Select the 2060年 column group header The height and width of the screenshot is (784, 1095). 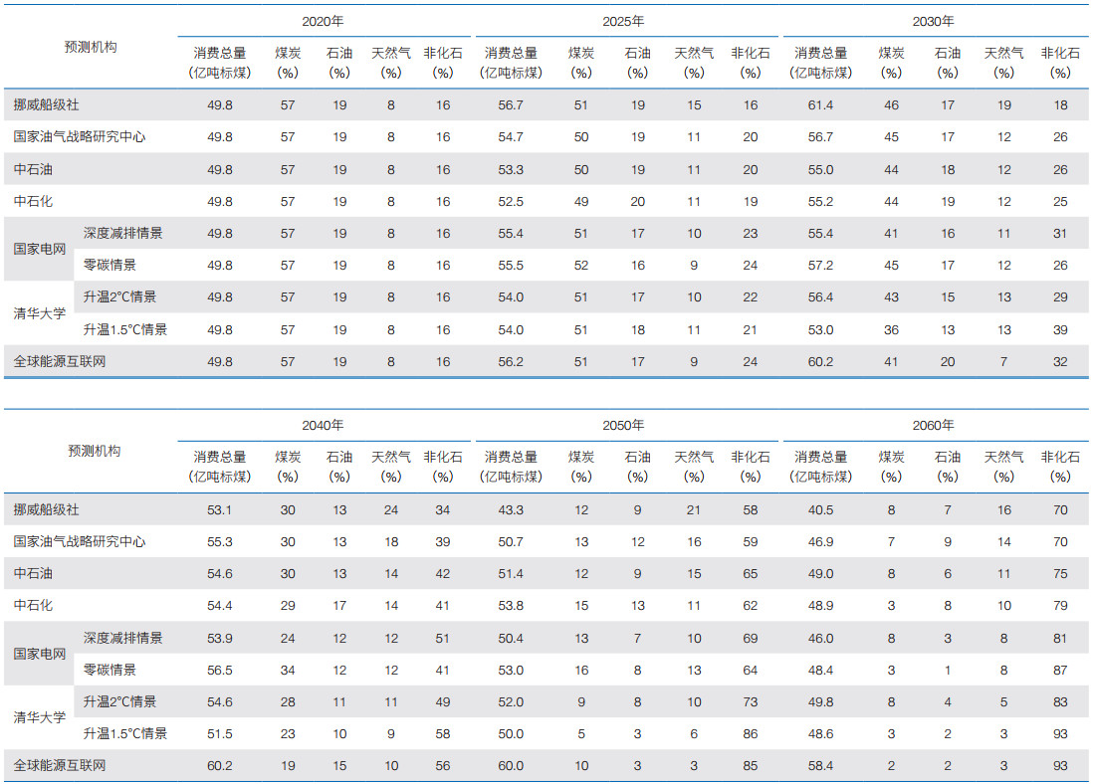point(933,425)
